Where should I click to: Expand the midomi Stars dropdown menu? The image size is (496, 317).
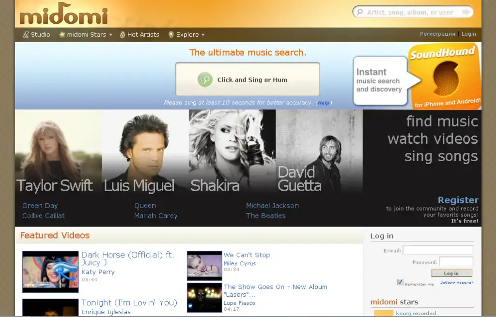point(110,35)
